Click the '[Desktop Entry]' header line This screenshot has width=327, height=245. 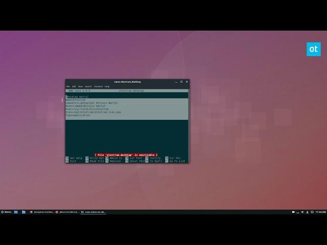(x=77, y=97)
